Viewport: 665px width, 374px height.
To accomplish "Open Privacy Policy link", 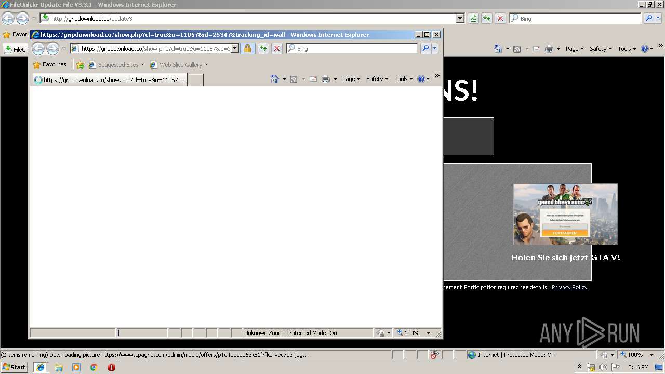I will pos(569,287).
